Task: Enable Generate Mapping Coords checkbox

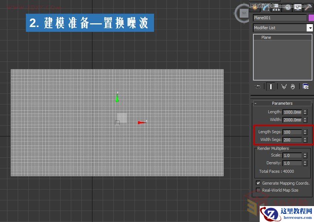Action: [258, 183]
